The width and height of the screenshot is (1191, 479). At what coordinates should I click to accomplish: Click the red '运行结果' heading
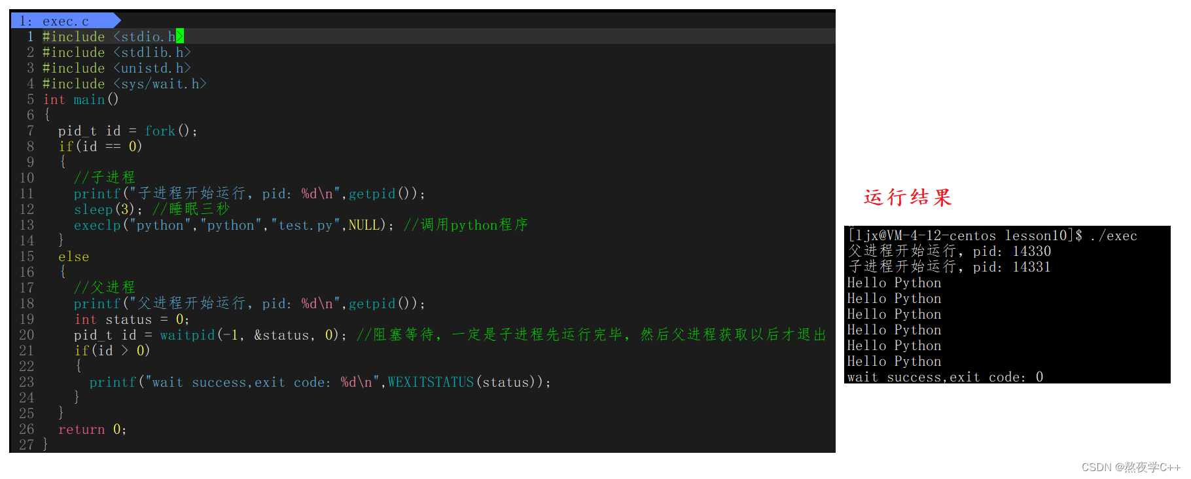pyautogui.click(x=908, y=198)
